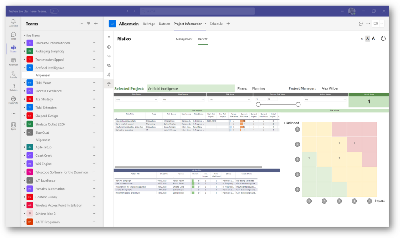Switch to the Schedule tab
This screenshot has height=238, width=400.
216,24
